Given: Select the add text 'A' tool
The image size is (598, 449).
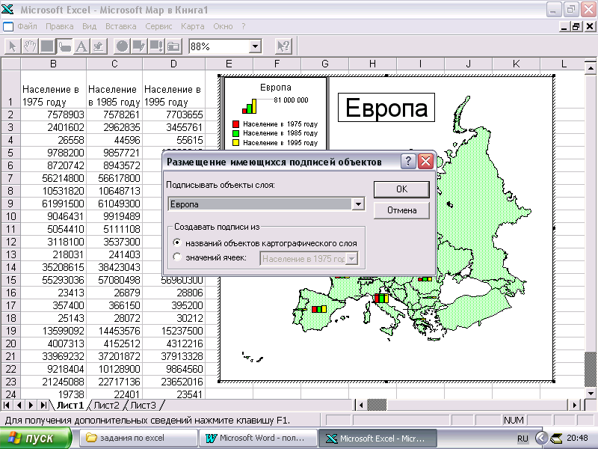Looking at the screenshot, I should pyautogui.click(x=81, y=46).
